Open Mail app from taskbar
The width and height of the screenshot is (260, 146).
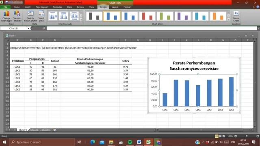[x=102, y=142]
